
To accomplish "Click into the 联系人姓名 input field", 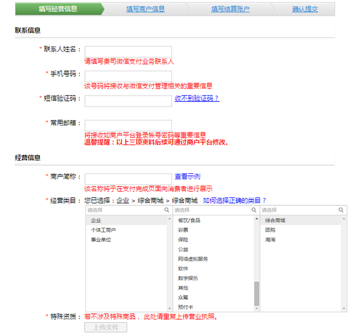I will 128,52.
